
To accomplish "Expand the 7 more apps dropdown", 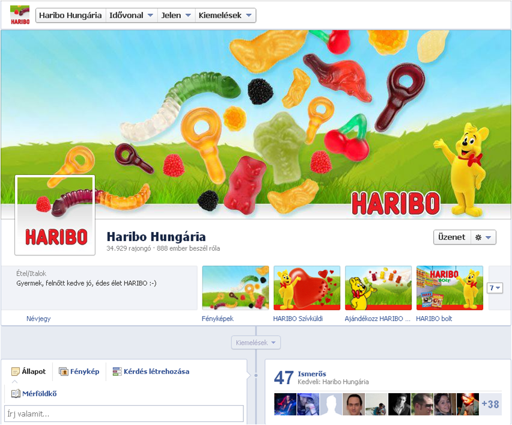I will [x=495, y=288].
